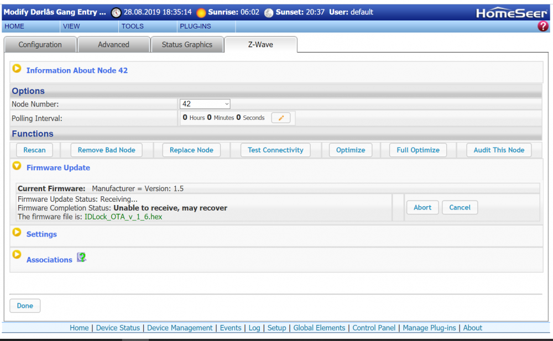The image size is (553, 341).
Task: Click the Done button
Action: 25,305
